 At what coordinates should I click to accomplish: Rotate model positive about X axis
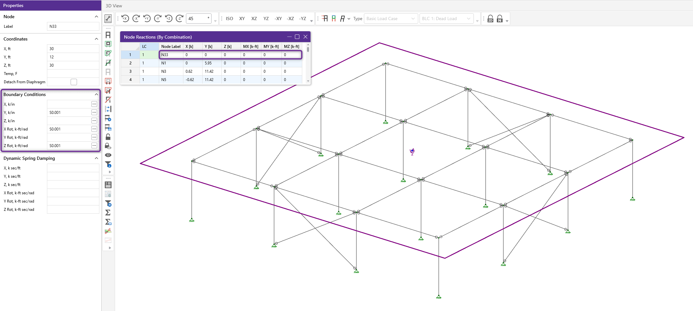125,19
